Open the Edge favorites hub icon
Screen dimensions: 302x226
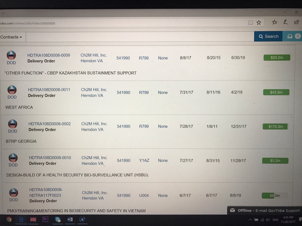pyautogui.click(x=275, y=22)
